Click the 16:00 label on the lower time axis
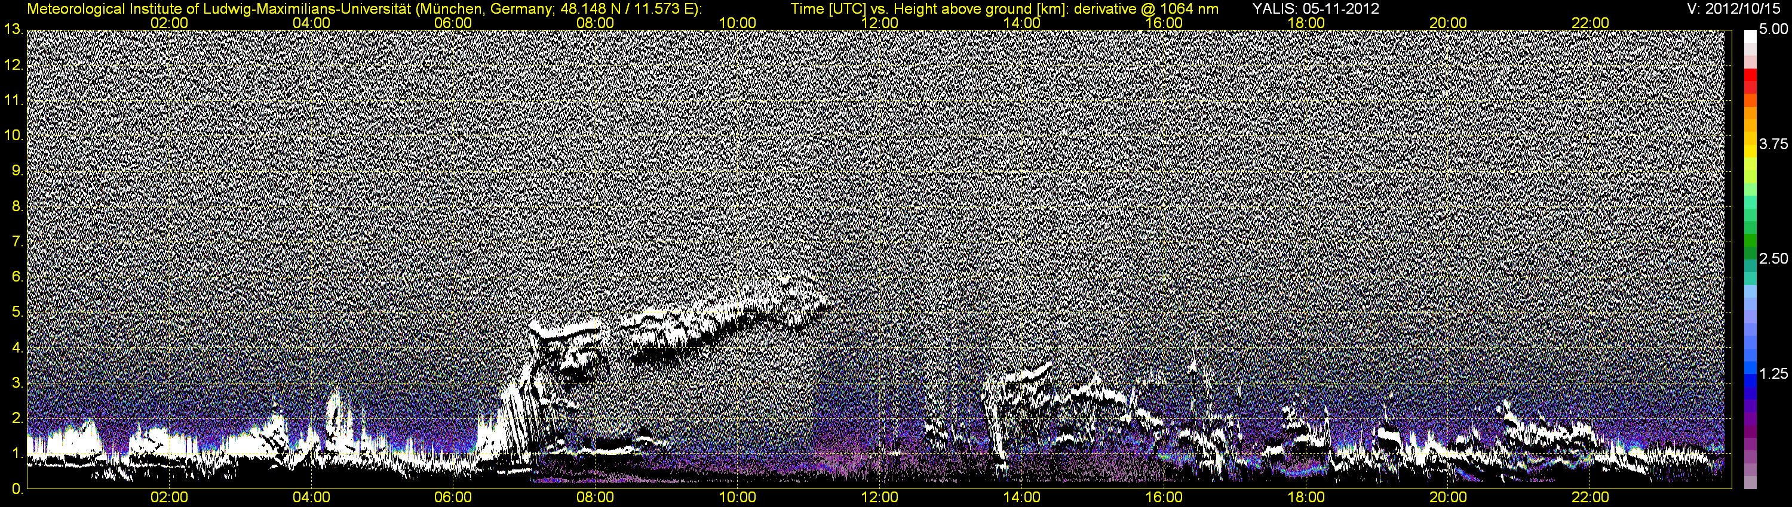The height and width of the screenshot is (507, 1792). click(x=1164, y=498)
